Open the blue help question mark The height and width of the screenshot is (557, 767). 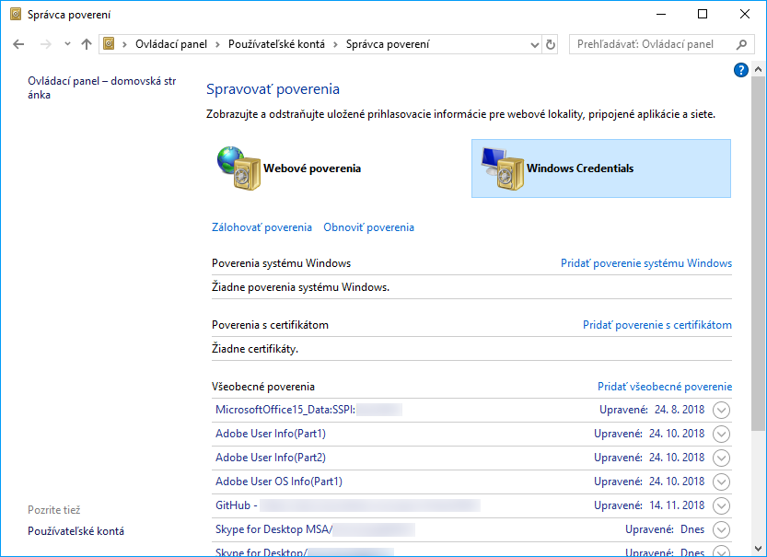coord(741,70)
